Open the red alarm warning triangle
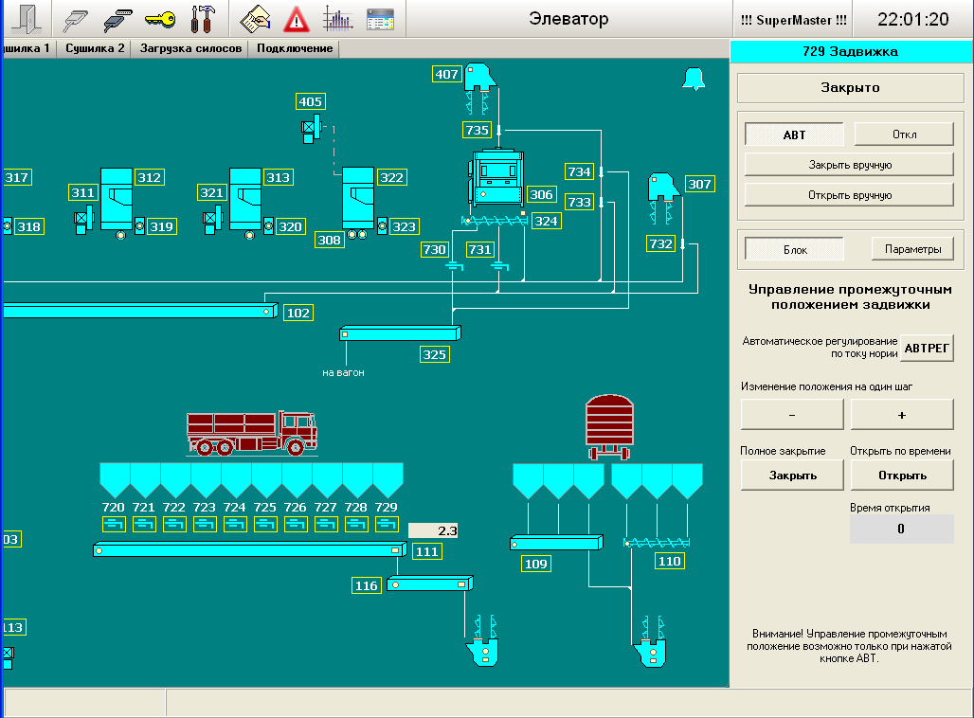The height and width of the screenshot is (718, 974). point(297,19)
